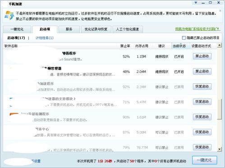Screen dimensions: 225x168
Task: Click 设置启动方式 column header
Action: tap(201, 46)
